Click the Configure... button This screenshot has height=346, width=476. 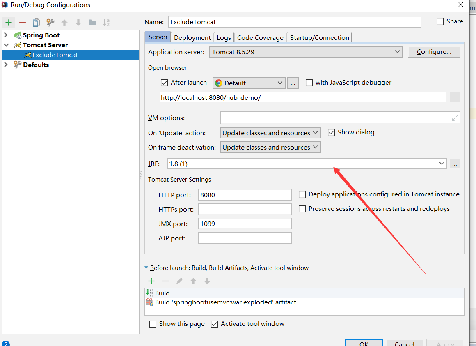pos(434,52)
